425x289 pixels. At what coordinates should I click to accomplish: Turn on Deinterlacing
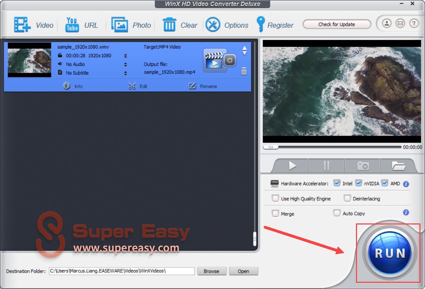[x=347, y=198]
